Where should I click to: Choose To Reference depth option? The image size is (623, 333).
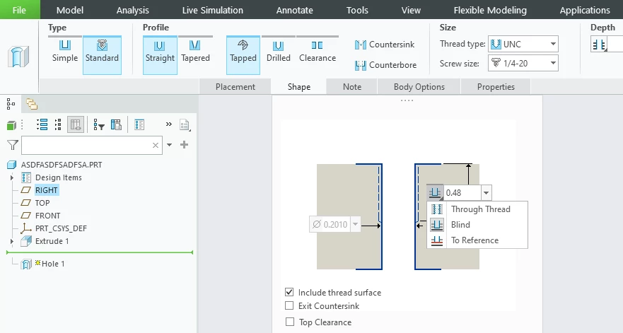477,240
